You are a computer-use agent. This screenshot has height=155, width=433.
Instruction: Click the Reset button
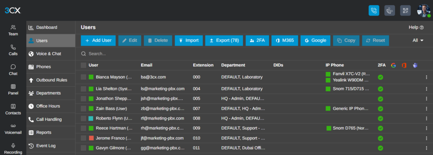[x=375, y=41]
